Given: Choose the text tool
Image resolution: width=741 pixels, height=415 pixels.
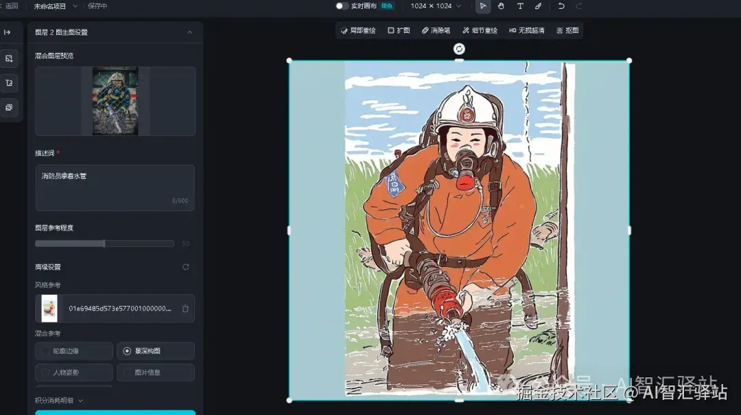Looking at the screenshot, I should 520,6.
